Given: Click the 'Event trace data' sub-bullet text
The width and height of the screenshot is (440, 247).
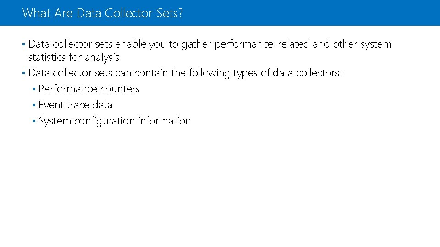Looking at the screenshot, I should click(x=75, y=105).
